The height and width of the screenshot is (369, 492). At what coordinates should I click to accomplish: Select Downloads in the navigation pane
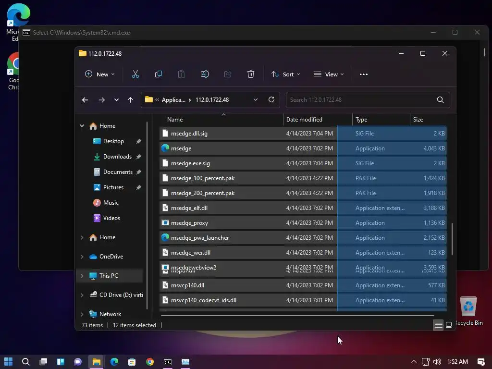click(117, 157)
